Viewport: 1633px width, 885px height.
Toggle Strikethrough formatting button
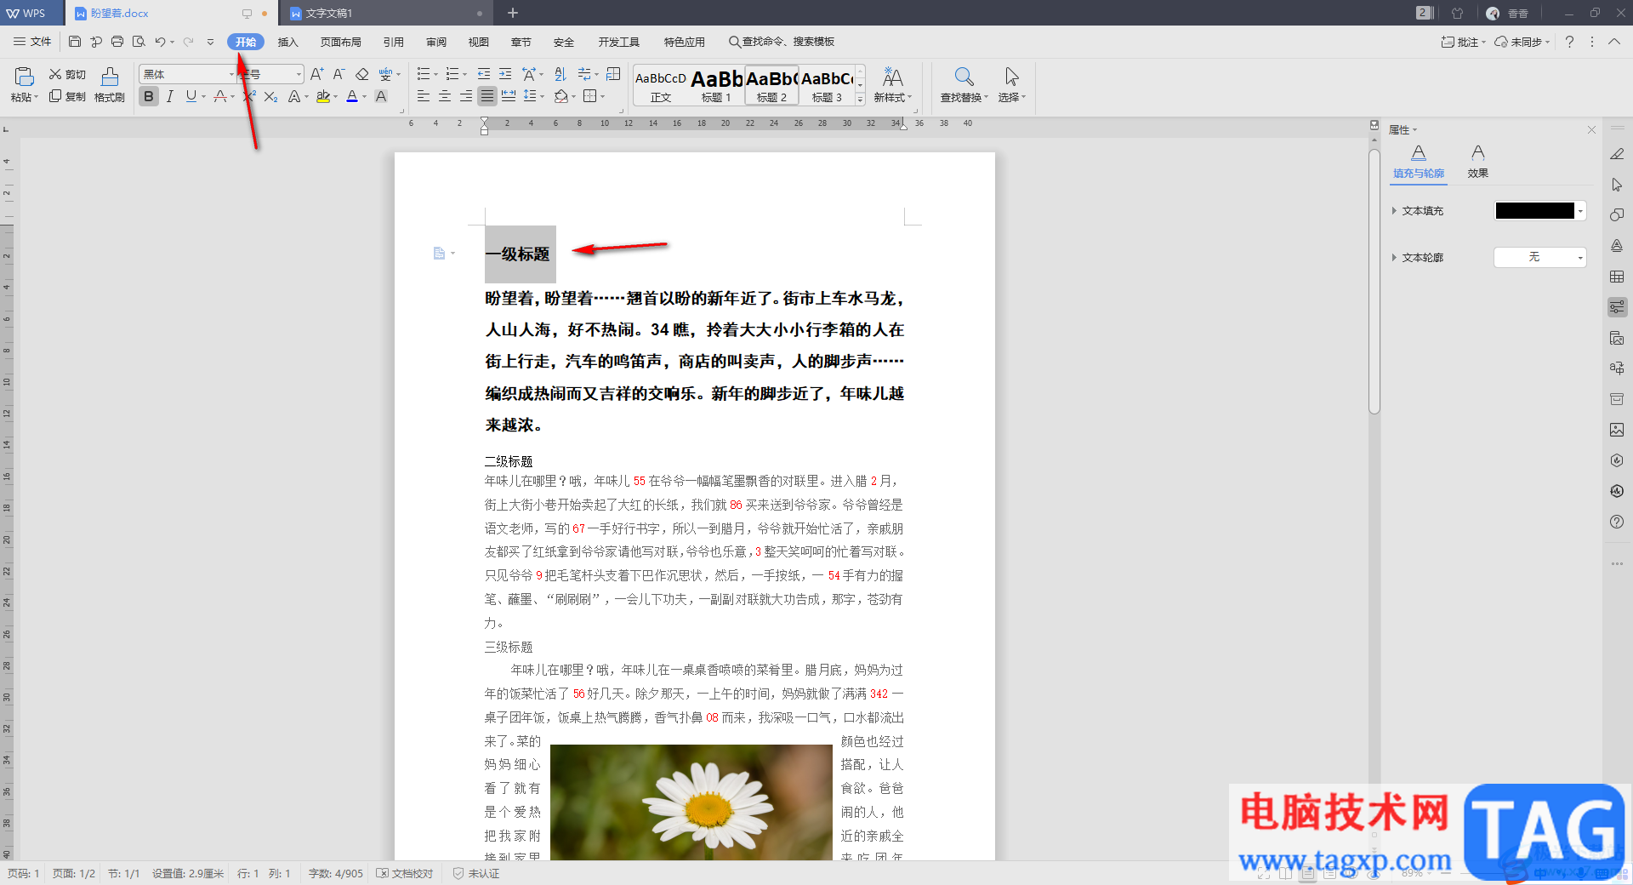click(x=220, y=96)
